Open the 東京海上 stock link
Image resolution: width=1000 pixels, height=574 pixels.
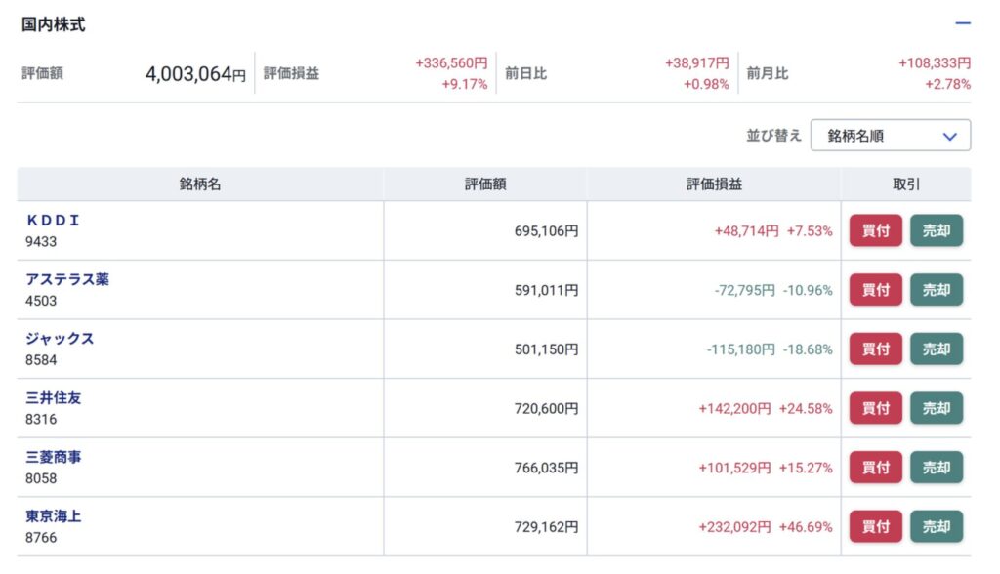pos(54,516)
